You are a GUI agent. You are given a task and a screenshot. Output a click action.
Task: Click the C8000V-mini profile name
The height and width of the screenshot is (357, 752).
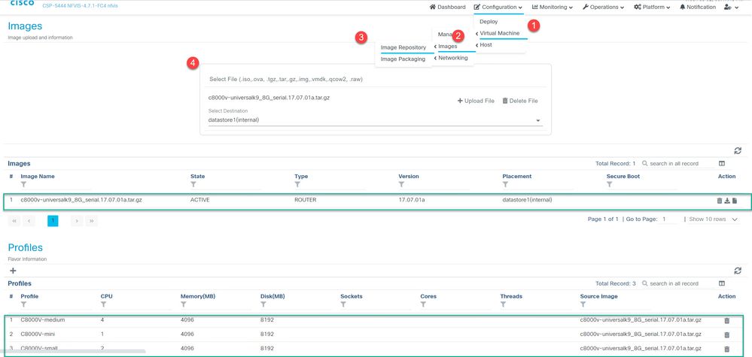click(39, 334)
